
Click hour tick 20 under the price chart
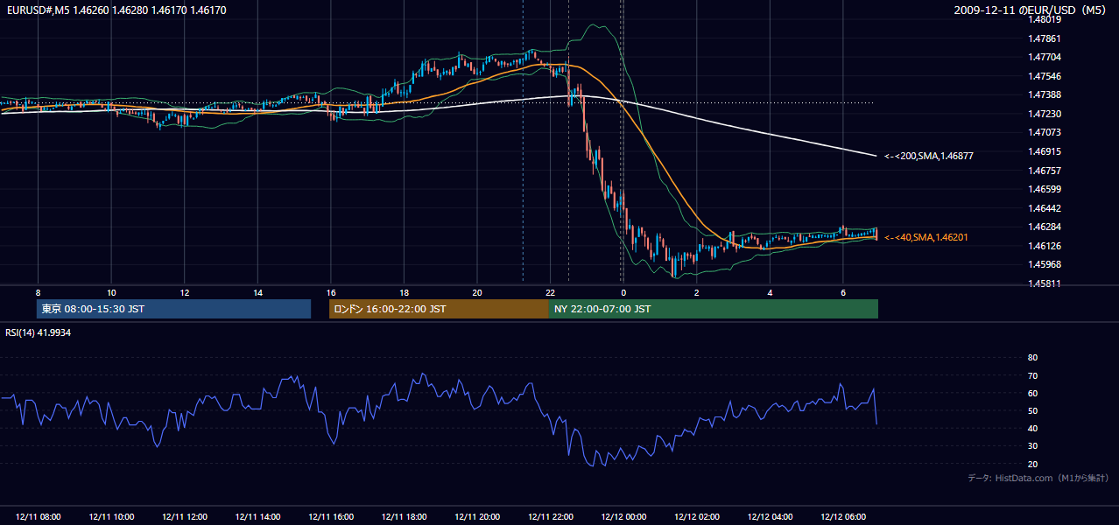click(477, 292)
